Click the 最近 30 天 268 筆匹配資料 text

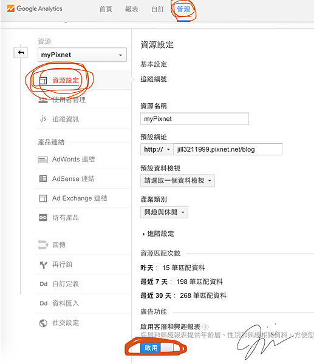pyautogui.click(x=183, y=295)
